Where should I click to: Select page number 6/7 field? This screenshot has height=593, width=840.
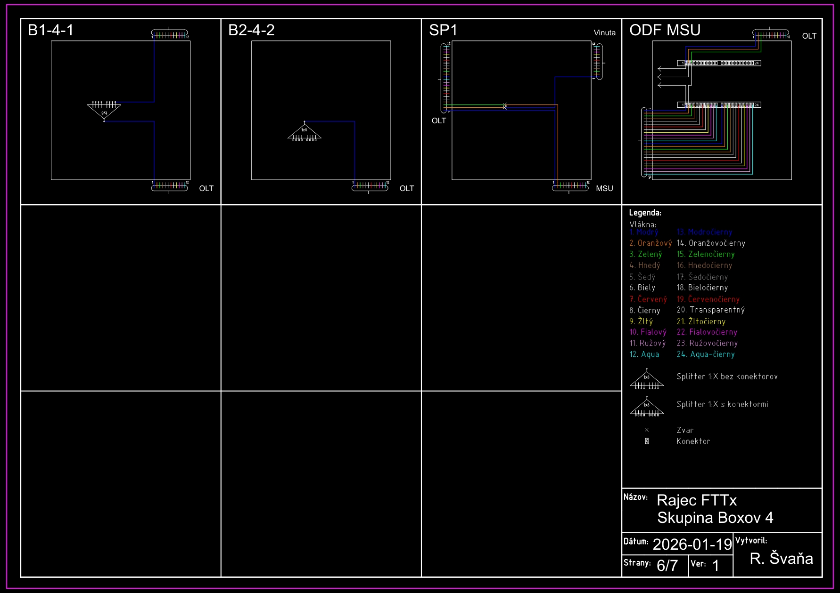click(667, 565)
